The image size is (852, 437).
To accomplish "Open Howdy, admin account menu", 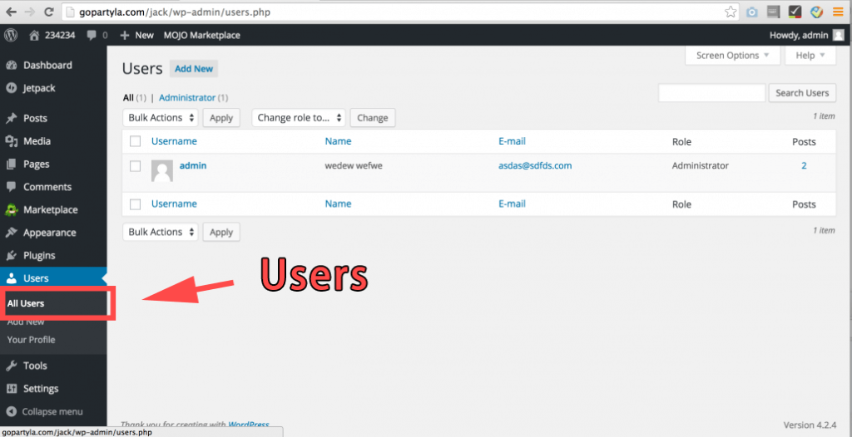I will click(x=807, y=35).
